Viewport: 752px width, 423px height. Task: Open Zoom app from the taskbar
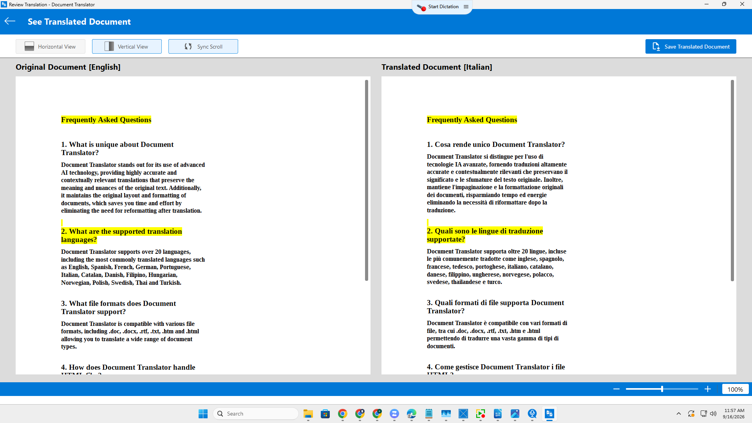394,414
